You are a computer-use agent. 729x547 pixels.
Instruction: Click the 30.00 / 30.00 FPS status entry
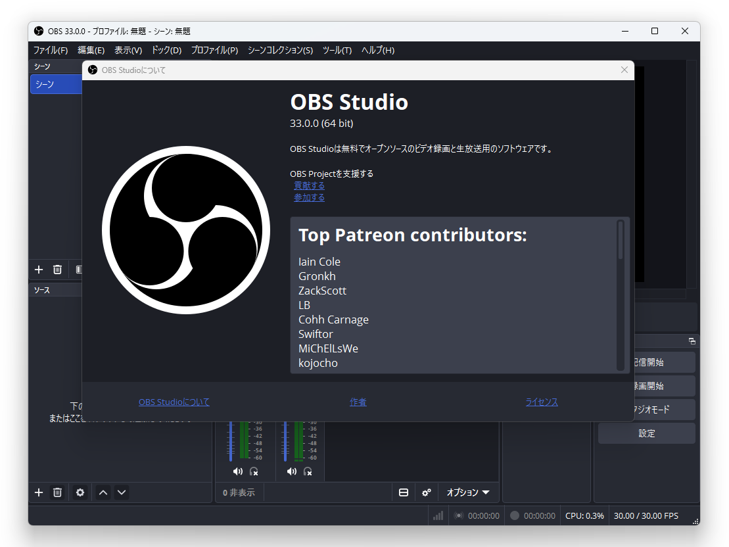coord(646,515)
